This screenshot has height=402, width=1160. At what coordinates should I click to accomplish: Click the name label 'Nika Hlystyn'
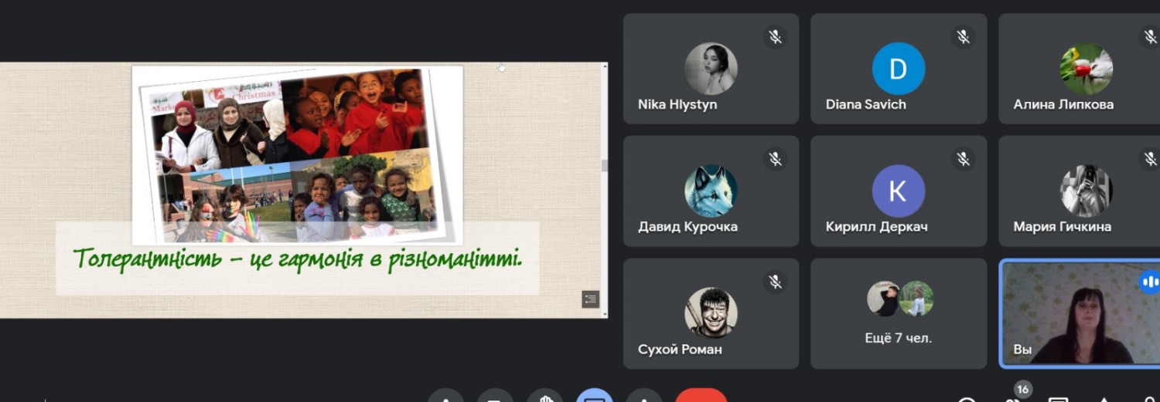click(677, 104)
